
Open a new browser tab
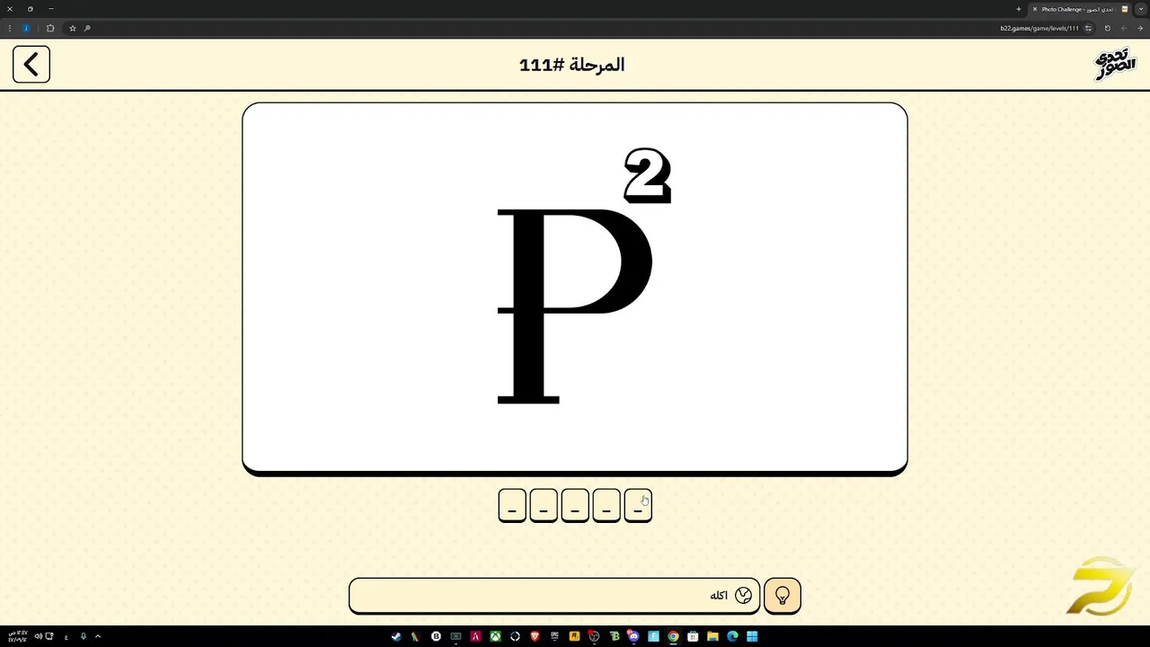click(1019, 9)
